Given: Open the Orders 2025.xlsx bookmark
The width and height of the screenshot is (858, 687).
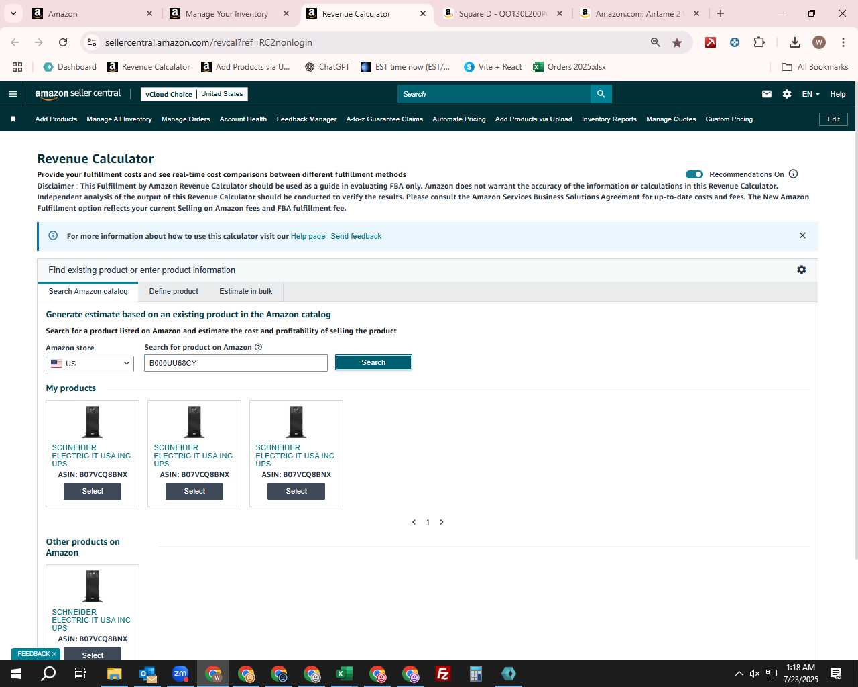Looking at the screenshot, I should coord(569,67).
